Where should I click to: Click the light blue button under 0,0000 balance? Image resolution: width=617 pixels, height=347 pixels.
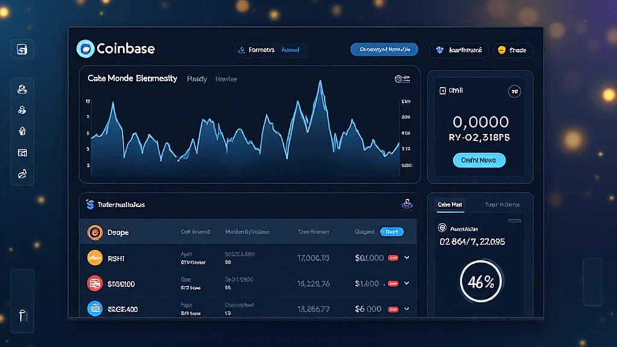(479, 160)
